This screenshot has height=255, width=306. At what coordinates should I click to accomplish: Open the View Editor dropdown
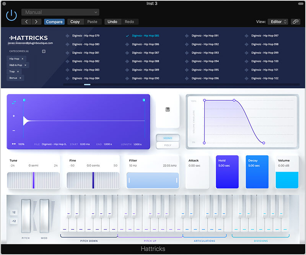(278, 22)
